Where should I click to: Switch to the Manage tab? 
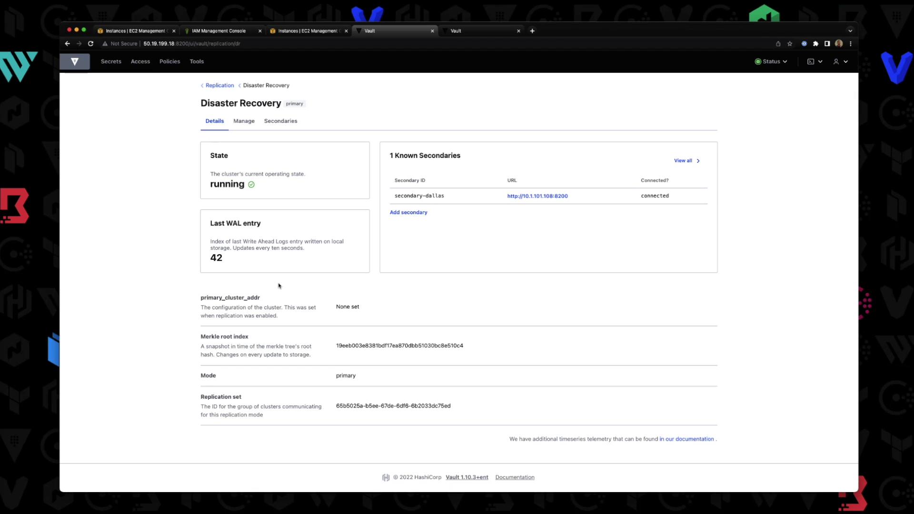click(x=244, y=121)
